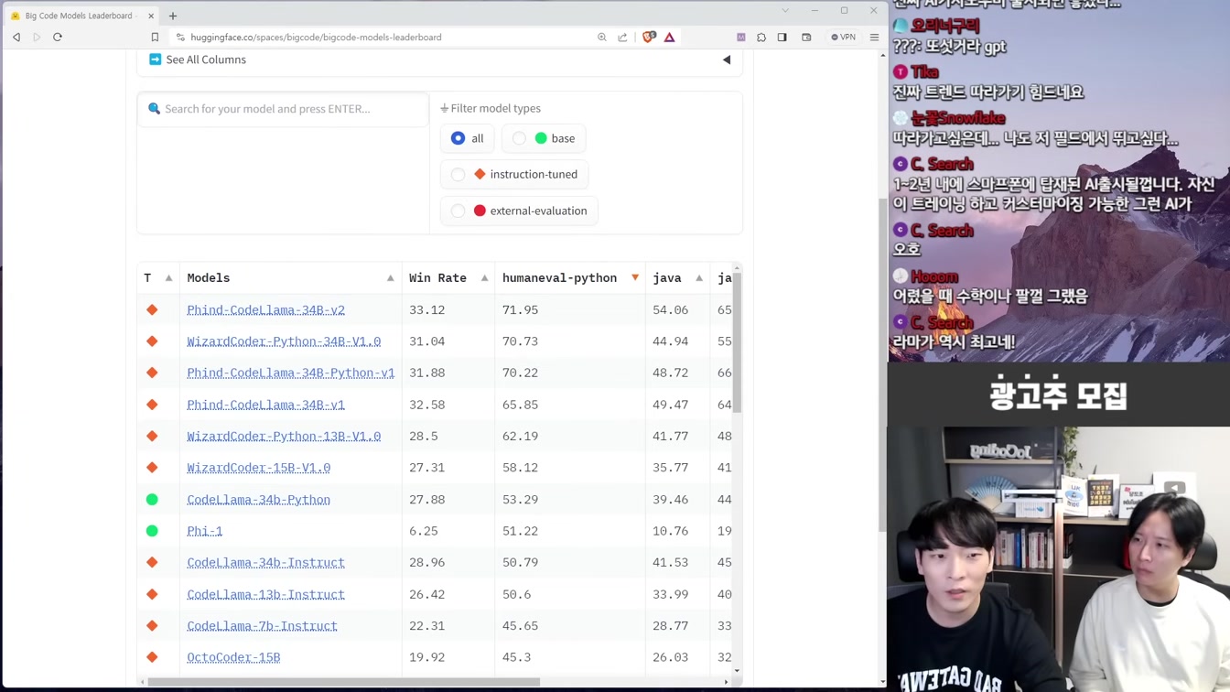1230x692 pixels.
Task: Select the Big Code Models Leaderboard tab
Action: [x=81, y=16]
